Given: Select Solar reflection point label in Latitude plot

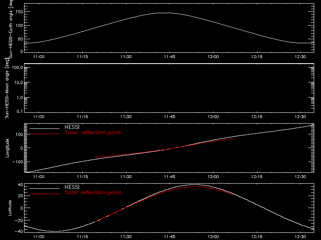Looking at the screenshot, I should tap(93, 192).
